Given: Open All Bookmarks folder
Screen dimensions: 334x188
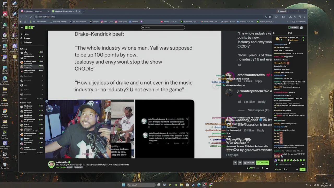Looking at the screenshot, I should (x=299, y=22).
